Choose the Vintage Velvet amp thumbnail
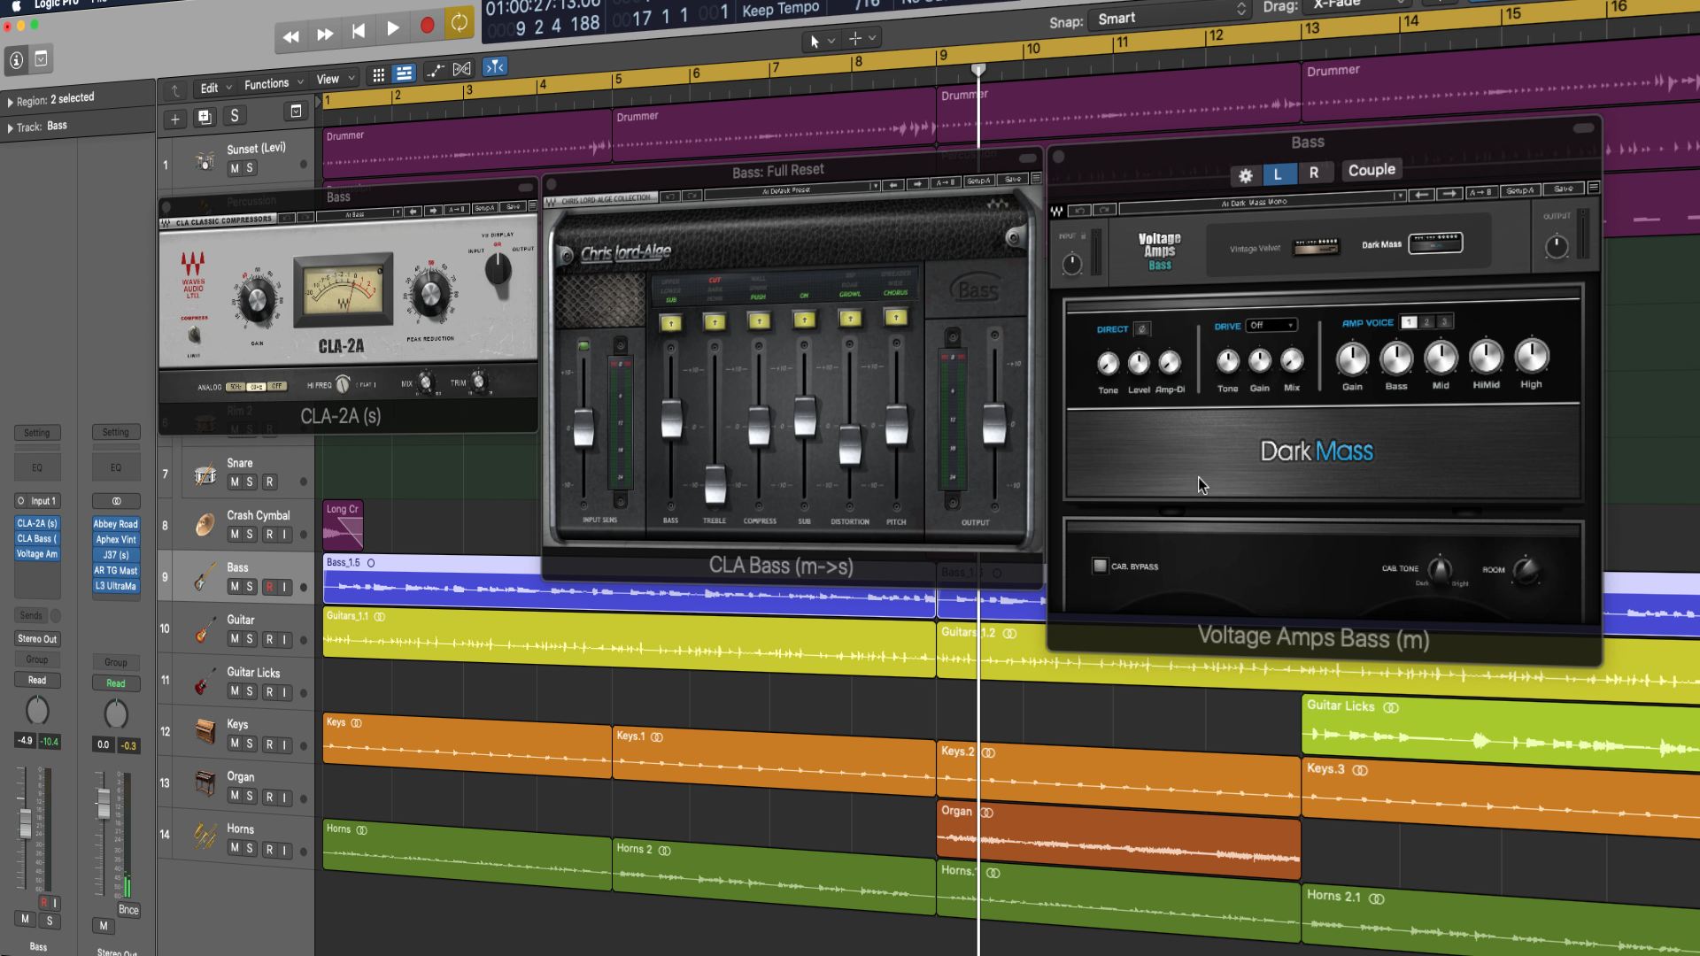Viewport: 1700px width, 956px height. (1317, 247)
